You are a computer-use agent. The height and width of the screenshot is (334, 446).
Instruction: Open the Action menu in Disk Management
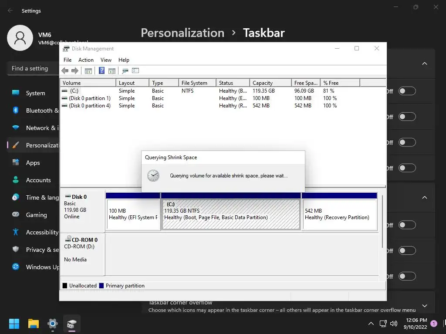pos(86,60)
